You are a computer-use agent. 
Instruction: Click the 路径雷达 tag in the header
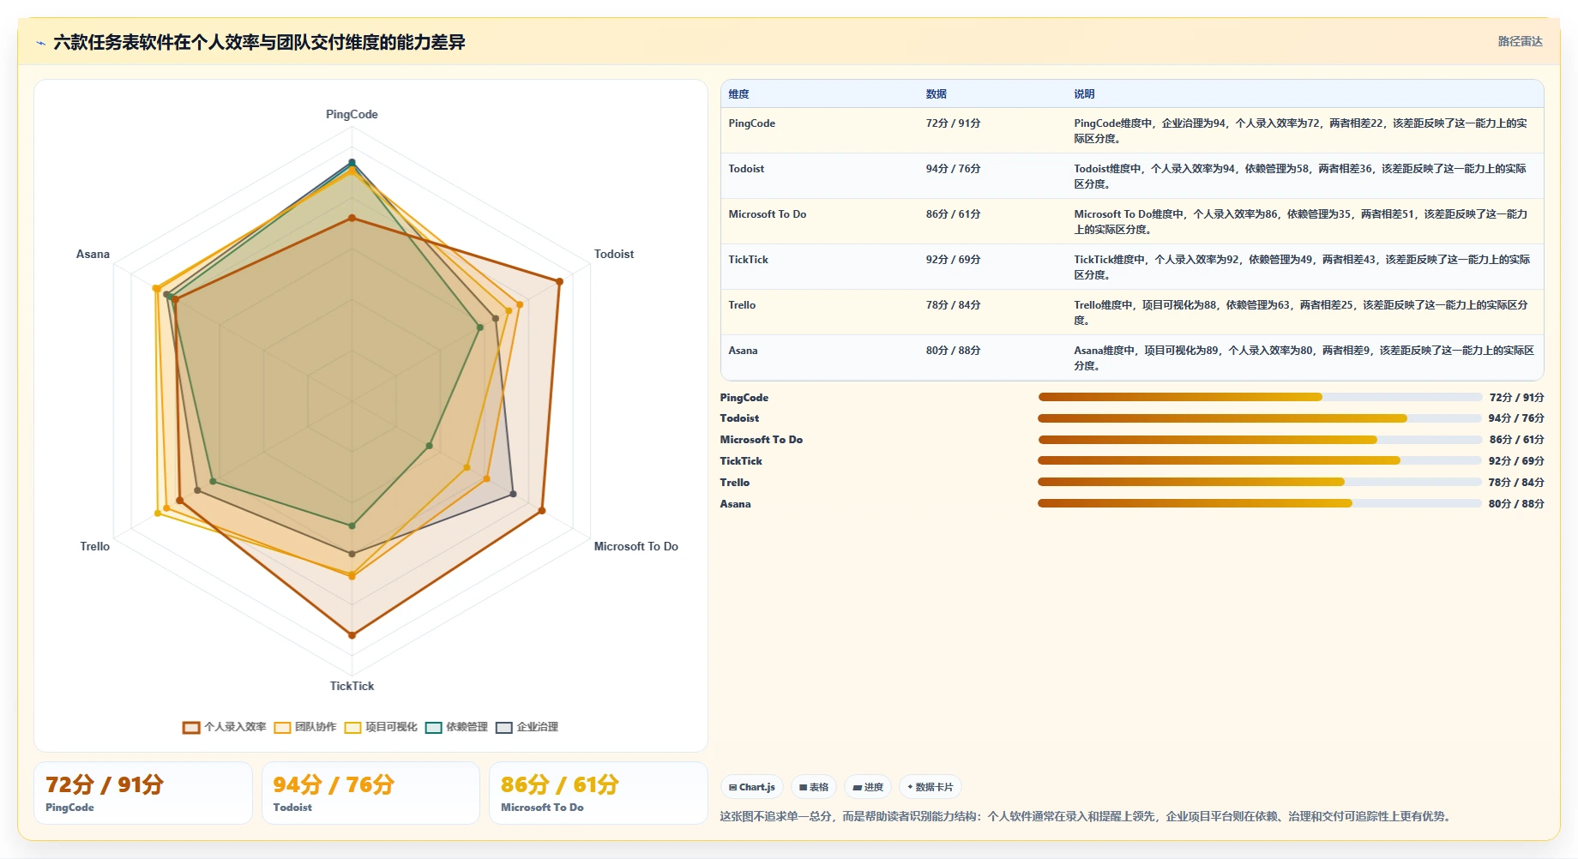click(1520, 41)
